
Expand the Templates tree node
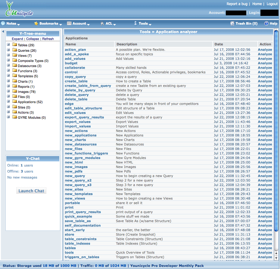click(8, 76)
